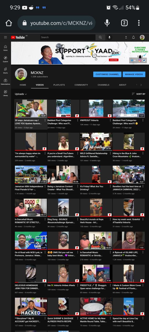Open 'DELICIOUS HOMEMADE JERK FISH FOR DINNER' title
Screen dimensions: 149x332
[28, 287]
